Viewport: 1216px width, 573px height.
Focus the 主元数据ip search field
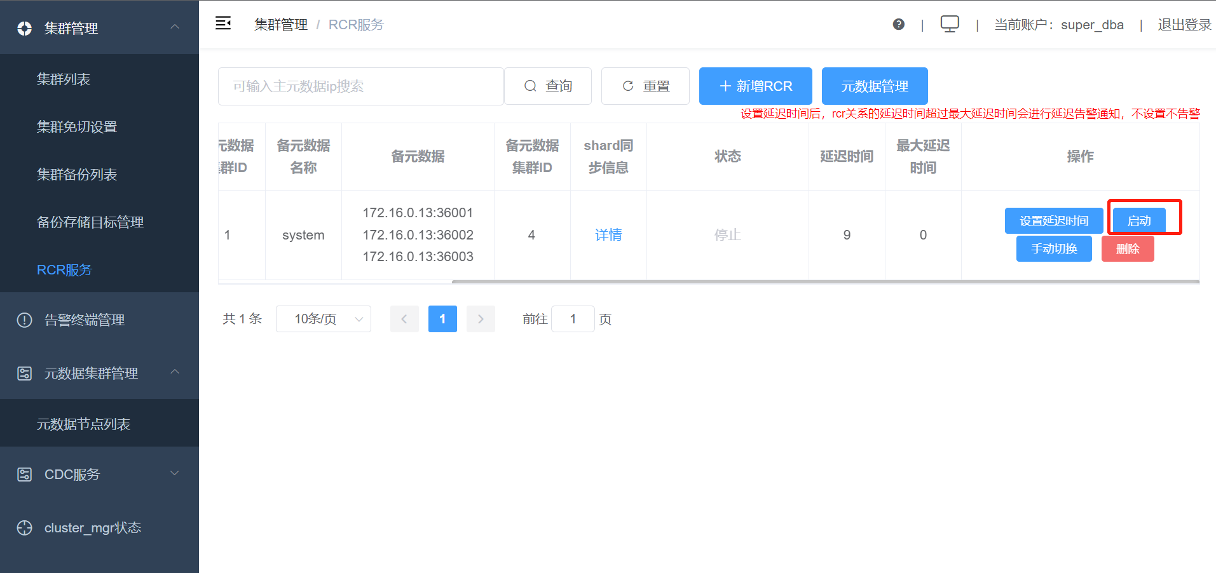(361, 86)
